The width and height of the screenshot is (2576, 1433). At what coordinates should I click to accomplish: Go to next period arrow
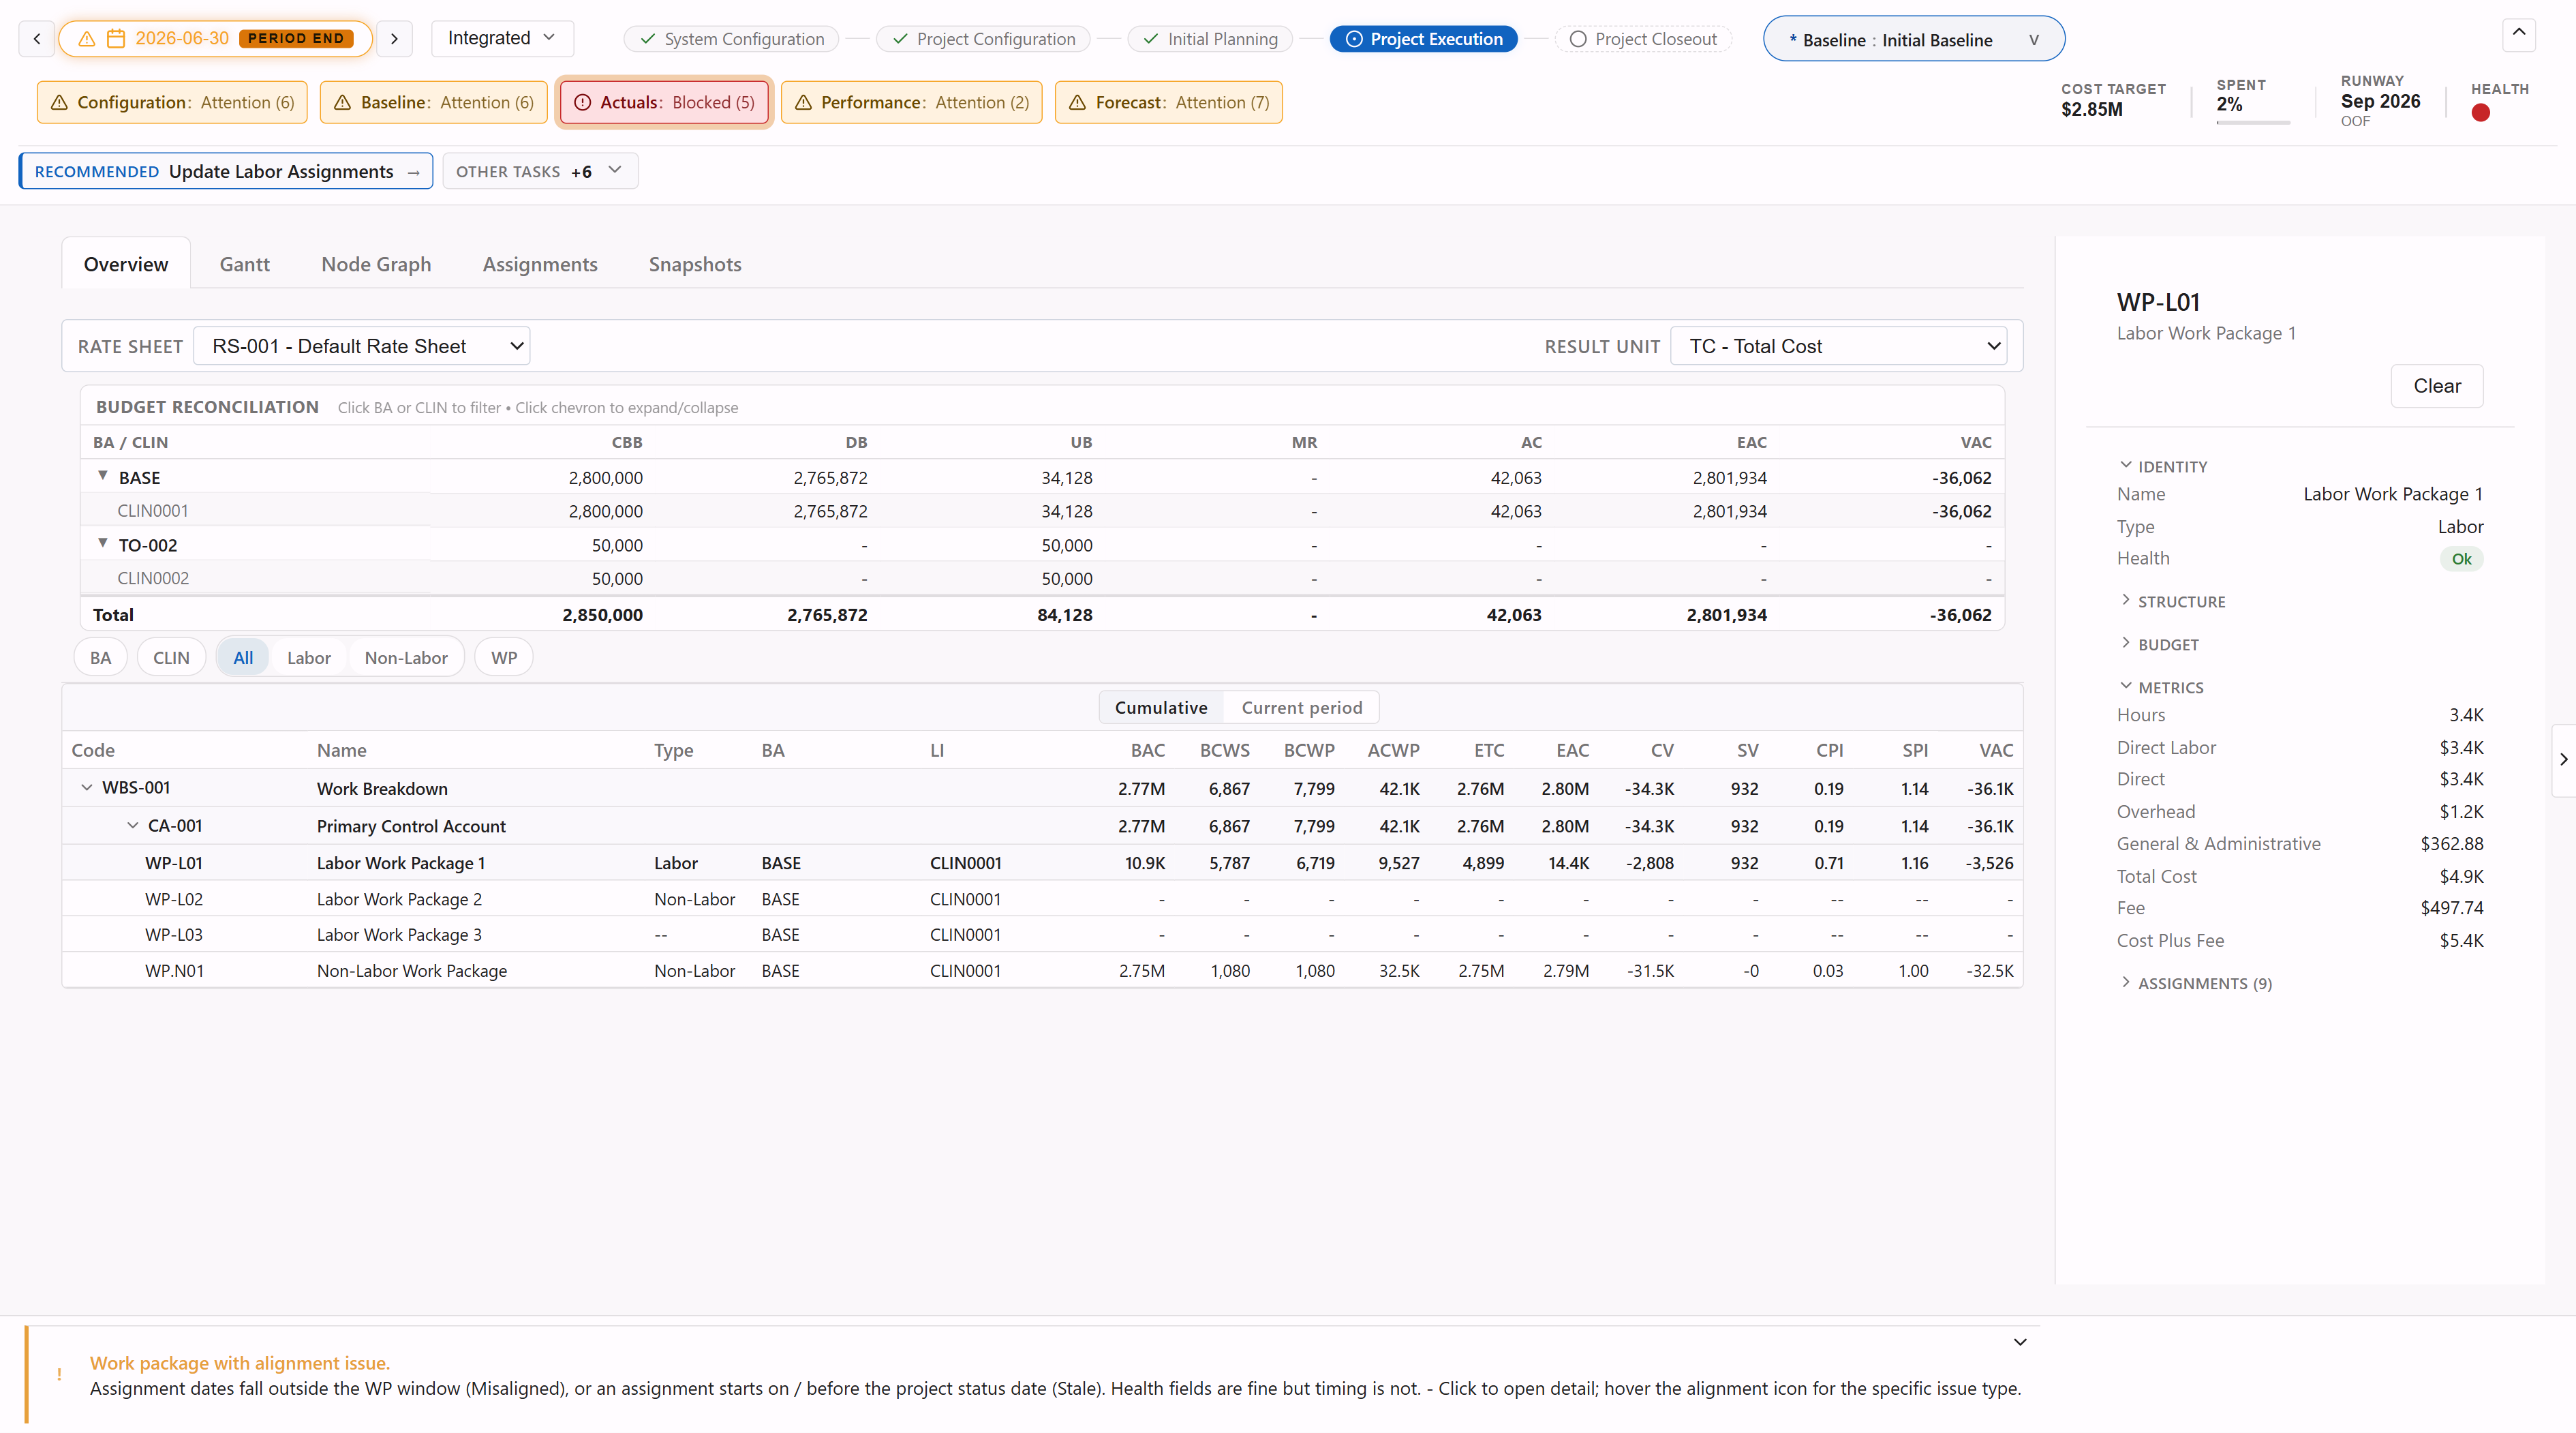394,38
